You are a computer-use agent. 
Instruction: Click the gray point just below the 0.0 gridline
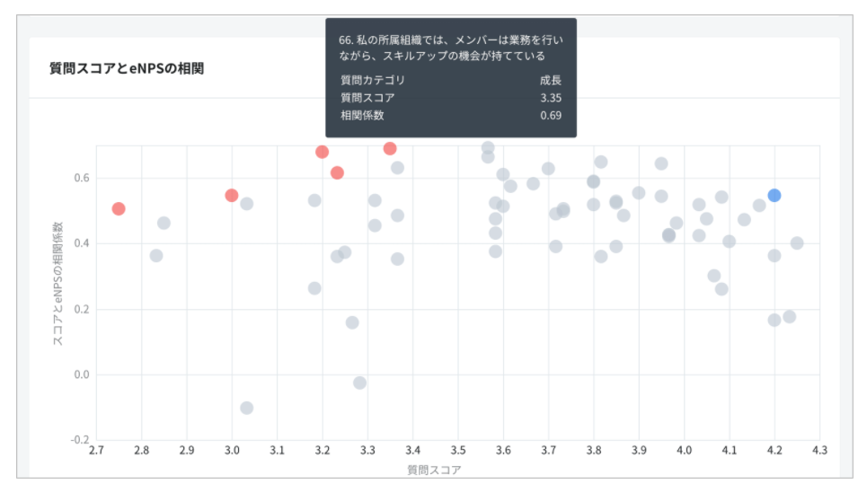[x=359, y=383]
